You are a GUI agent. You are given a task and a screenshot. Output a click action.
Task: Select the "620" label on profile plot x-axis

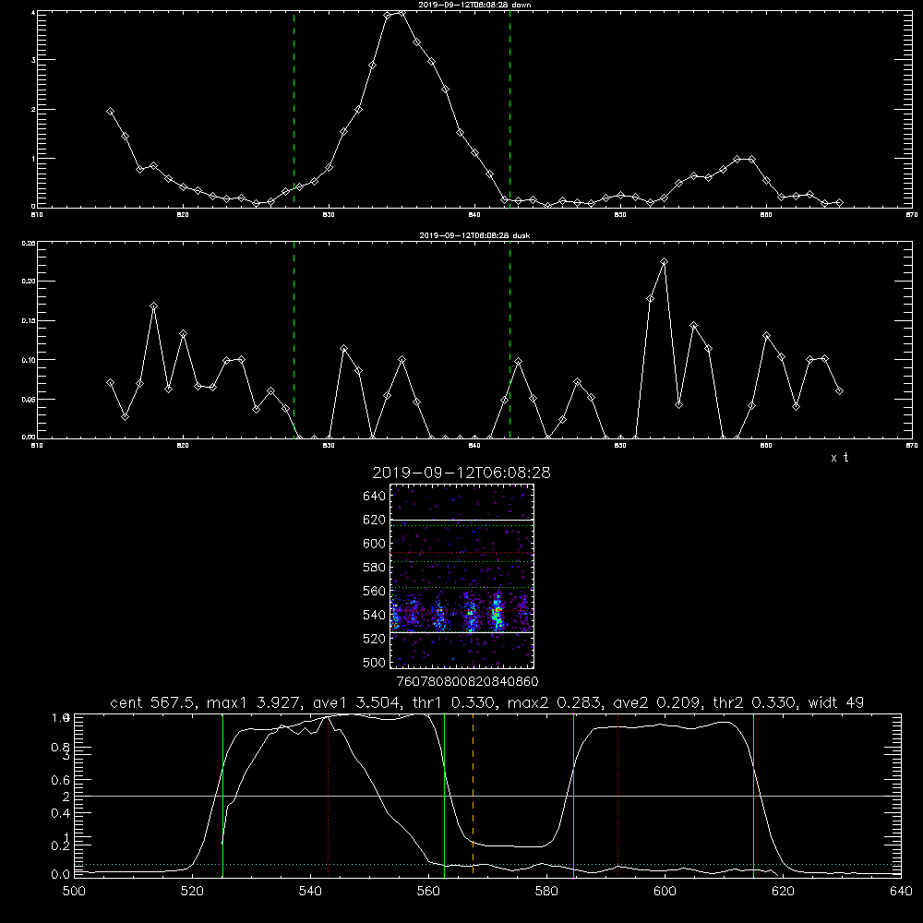point(783,892)
